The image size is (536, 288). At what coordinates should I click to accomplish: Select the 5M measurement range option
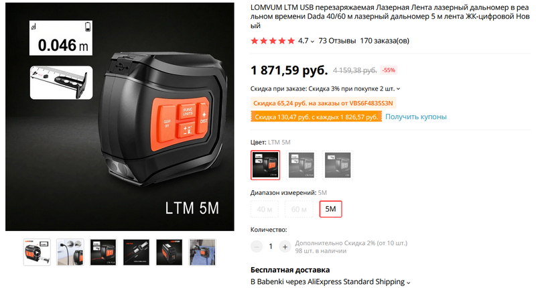(330, 209)
